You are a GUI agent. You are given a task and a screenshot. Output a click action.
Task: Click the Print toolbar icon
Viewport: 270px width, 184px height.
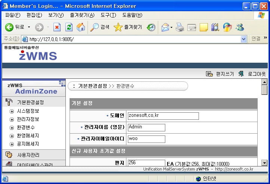(x=180, y=27)
